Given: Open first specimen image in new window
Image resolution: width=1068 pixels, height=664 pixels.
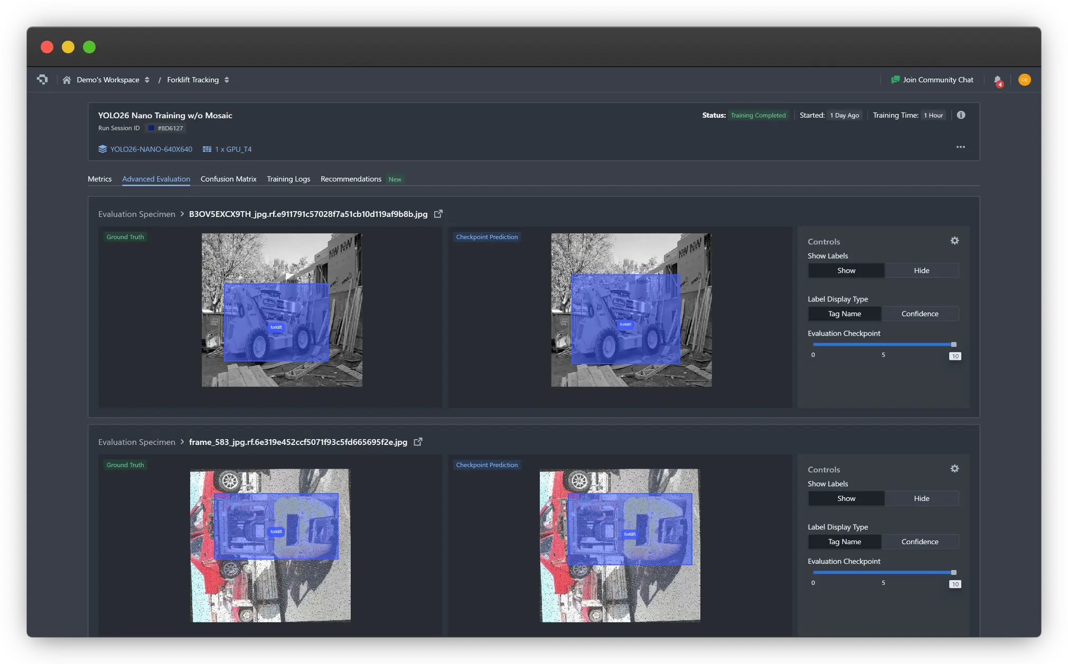Looking at the screenshot, I should click(438, 214).
